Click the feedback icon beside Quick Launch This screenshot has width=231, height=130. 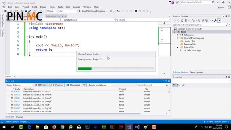click(178, 3)
